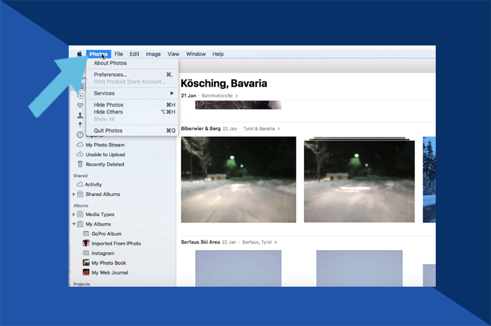The width and height of the screenshot is (491, 326).
Task: Click the Kösching, Bavaria heading
Action: coord(224,83)
